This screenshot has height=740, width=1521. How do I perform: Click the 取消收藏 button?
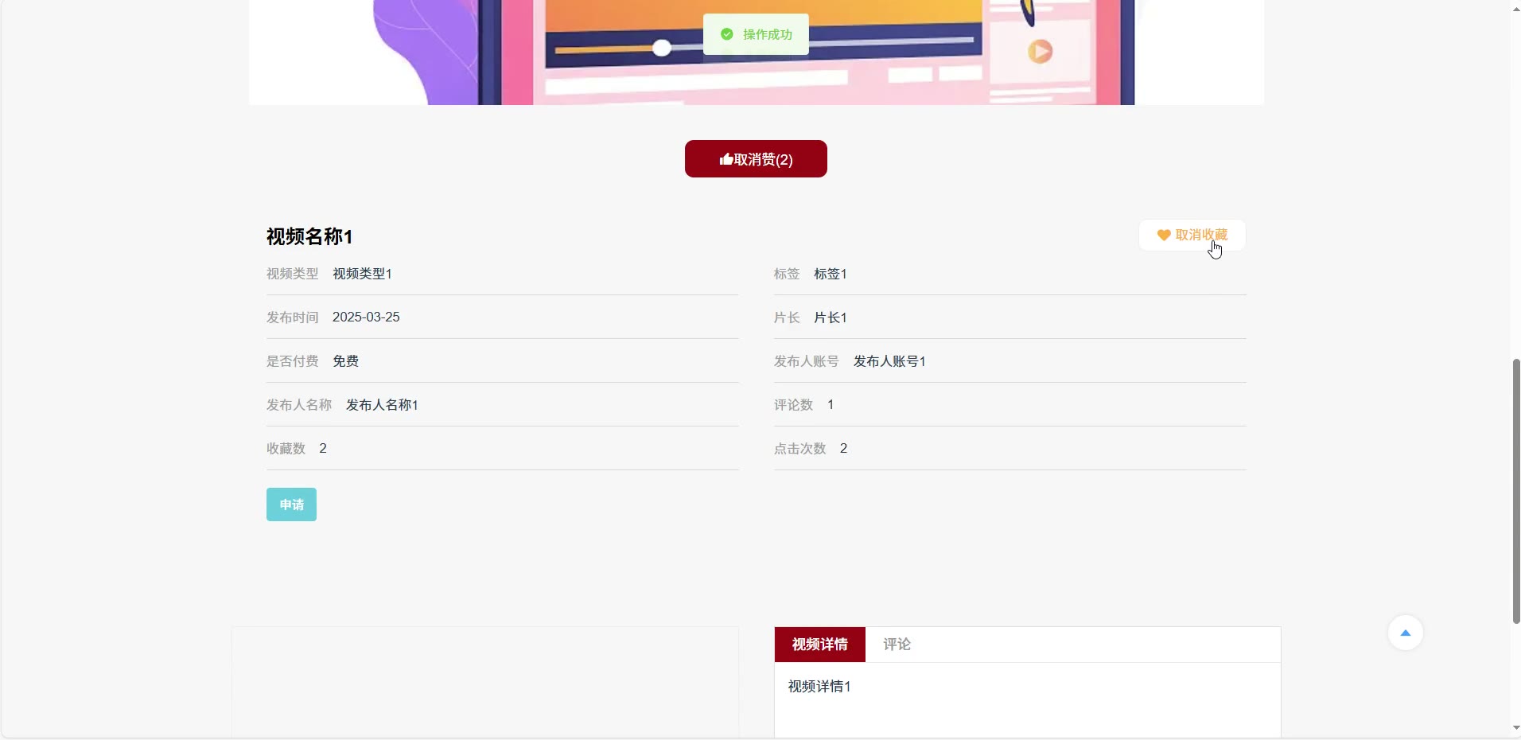tap(1192, 236)
